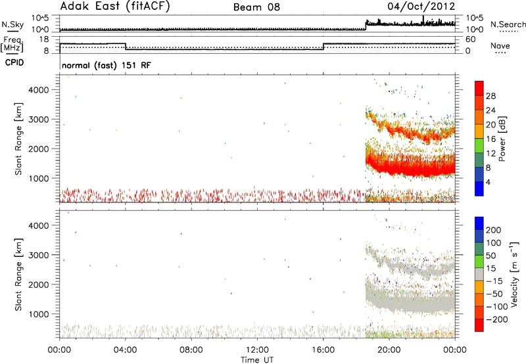This screenshot has height=364, width=526.
Task: Select the '2000' tick on the velocity panel
Action: 39,284
